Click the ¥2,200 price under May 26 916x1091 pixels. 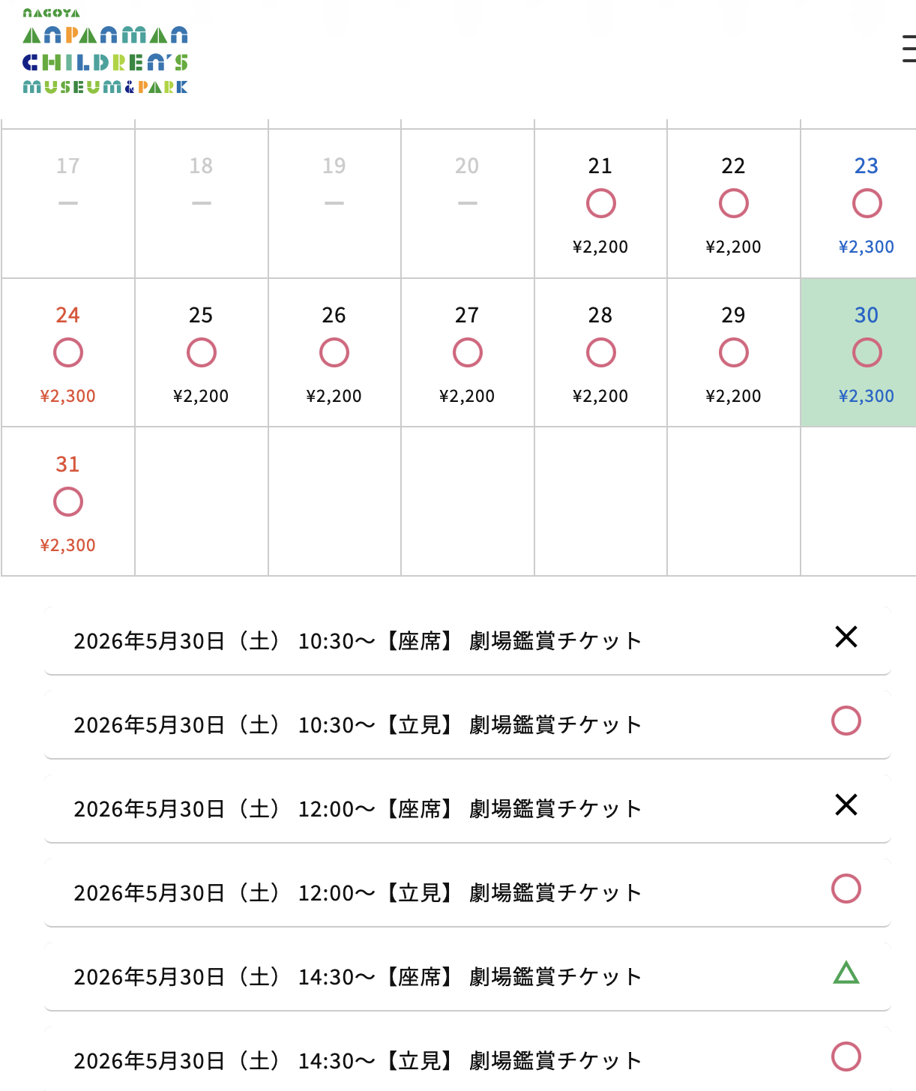click(x=334, y=396)
